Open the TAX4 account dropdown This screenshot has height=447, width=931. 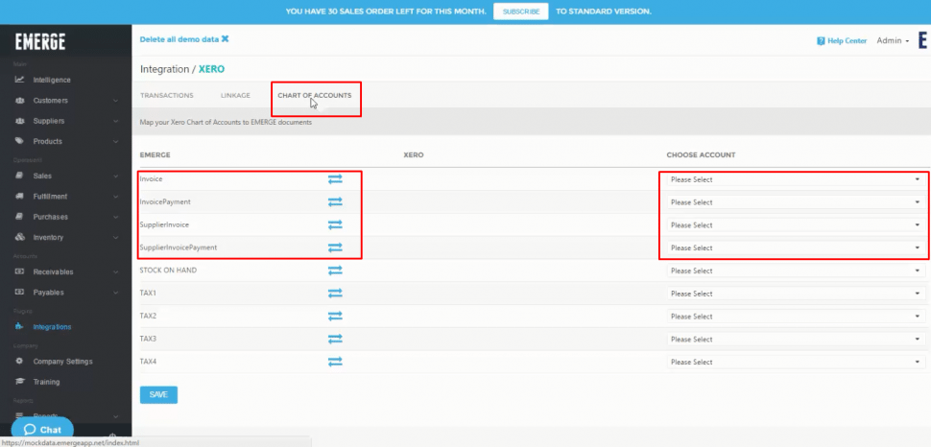pos(796,362)
